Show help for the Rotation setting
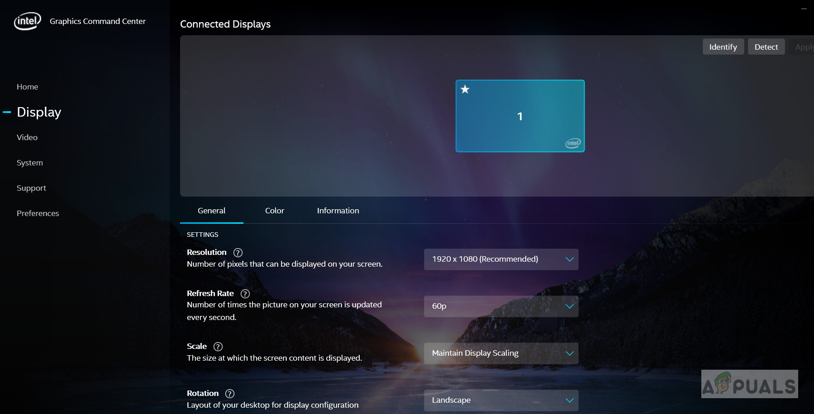Viewport: 814px width, 414px height. click(230, 394)
